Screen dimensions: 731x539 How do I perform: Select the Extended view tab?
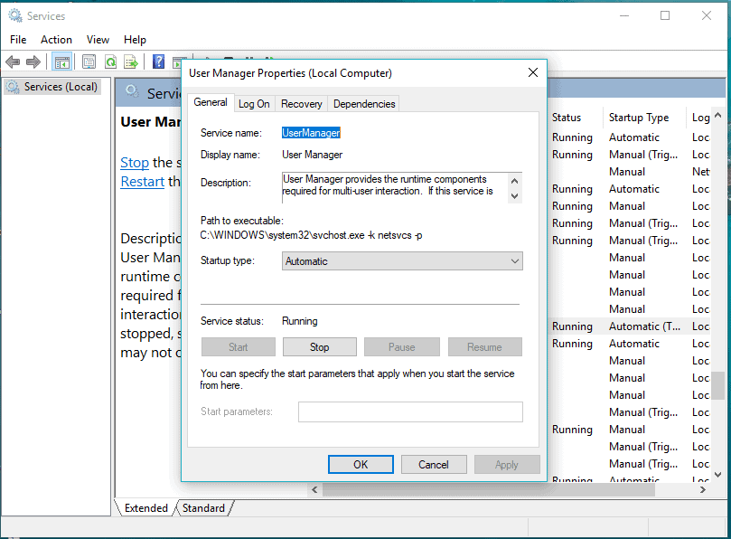tap(145, 507)
